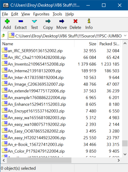
Task: Click packed size value 186 503
Action: pyautogui.click(x=112, y=71)
